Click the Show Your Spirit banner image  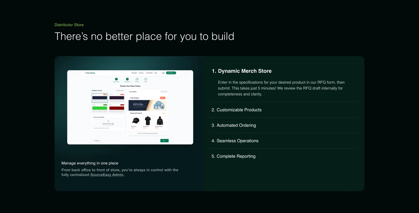pyautogui.click(x=148, y=105)
